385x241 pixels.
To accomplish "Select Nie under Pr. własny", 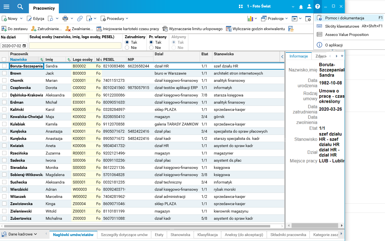I will coord(151,48).
